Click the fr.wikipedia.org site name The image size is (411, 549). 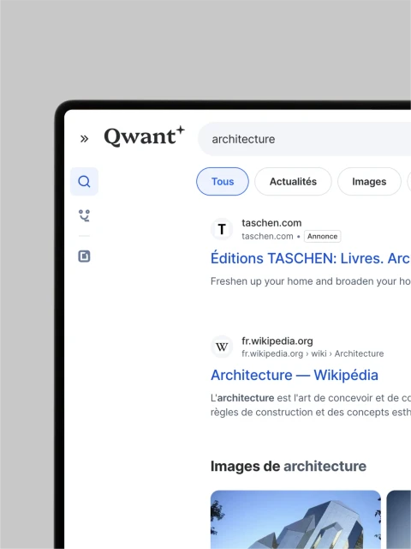click(x=277, y=341)
